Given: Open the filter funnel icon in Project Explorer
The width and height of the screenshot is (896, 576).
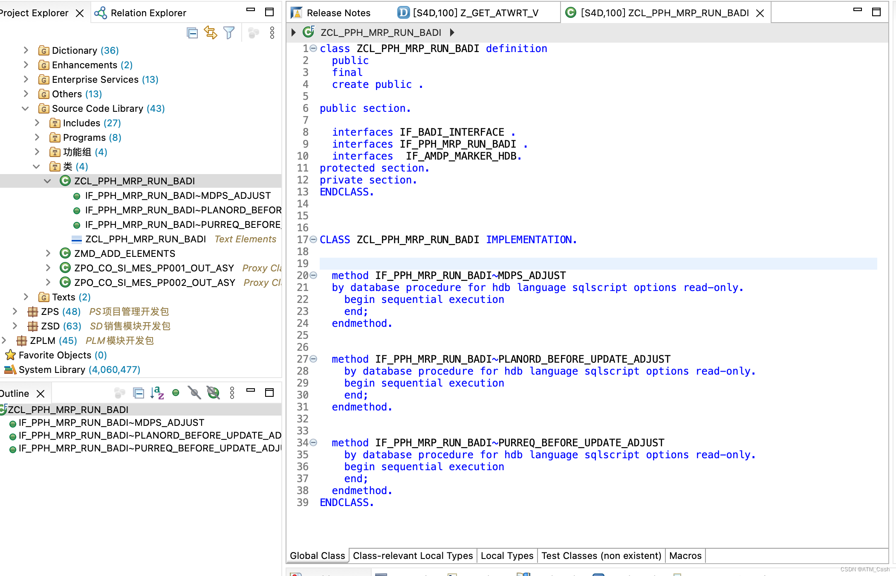Looking at the screenshot, I should click(229, 33).
